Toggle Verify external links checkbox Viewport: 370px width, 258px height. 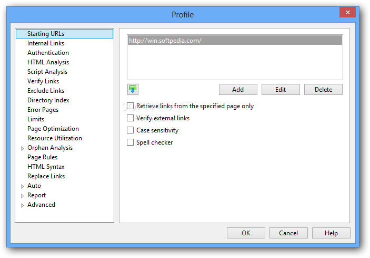[x=130, y=118]
